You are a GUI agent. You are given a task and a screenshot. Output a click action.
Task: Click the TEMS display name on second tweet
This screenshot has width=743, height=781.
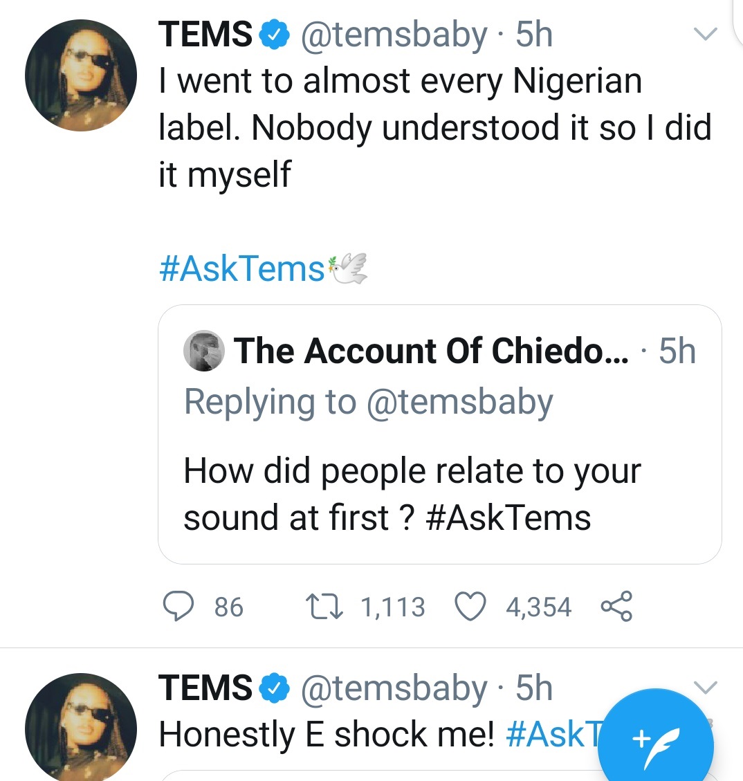[x=205, y=688]
